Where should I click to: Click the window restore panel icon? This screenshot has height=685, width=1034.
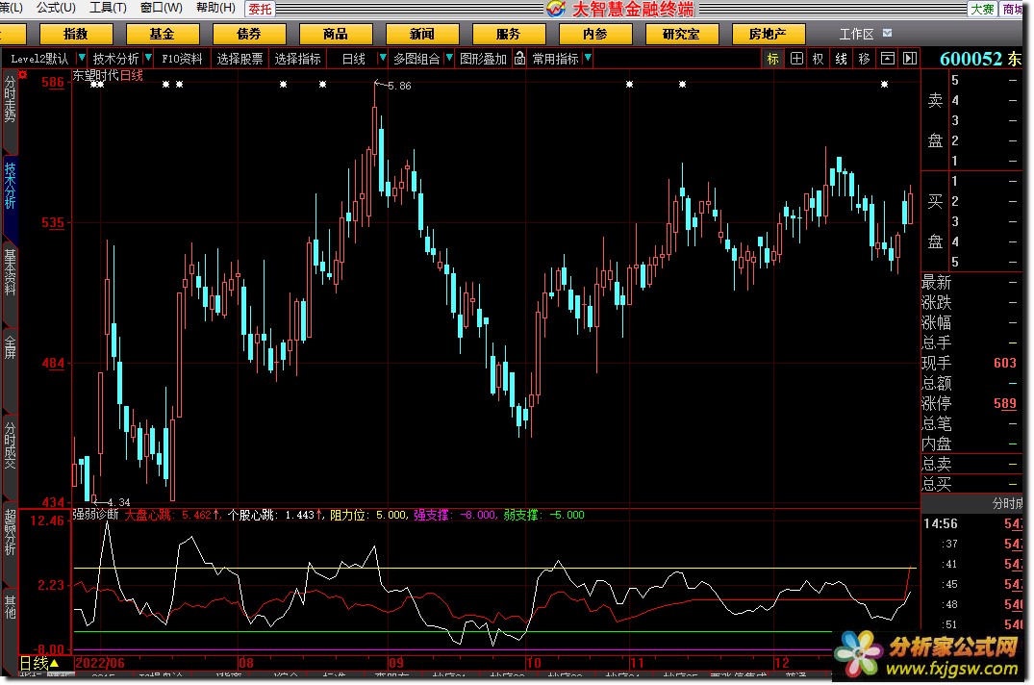coord(888,59)
